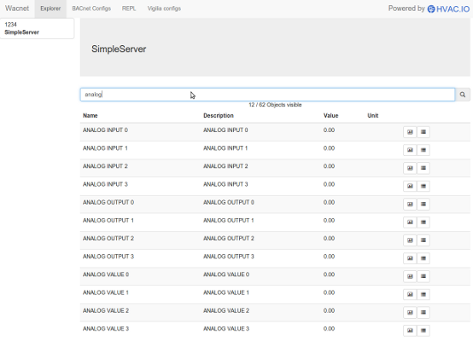This screenshot has height=341, width=473.
Task: Focus the object search input field
Action: (267, 95)
